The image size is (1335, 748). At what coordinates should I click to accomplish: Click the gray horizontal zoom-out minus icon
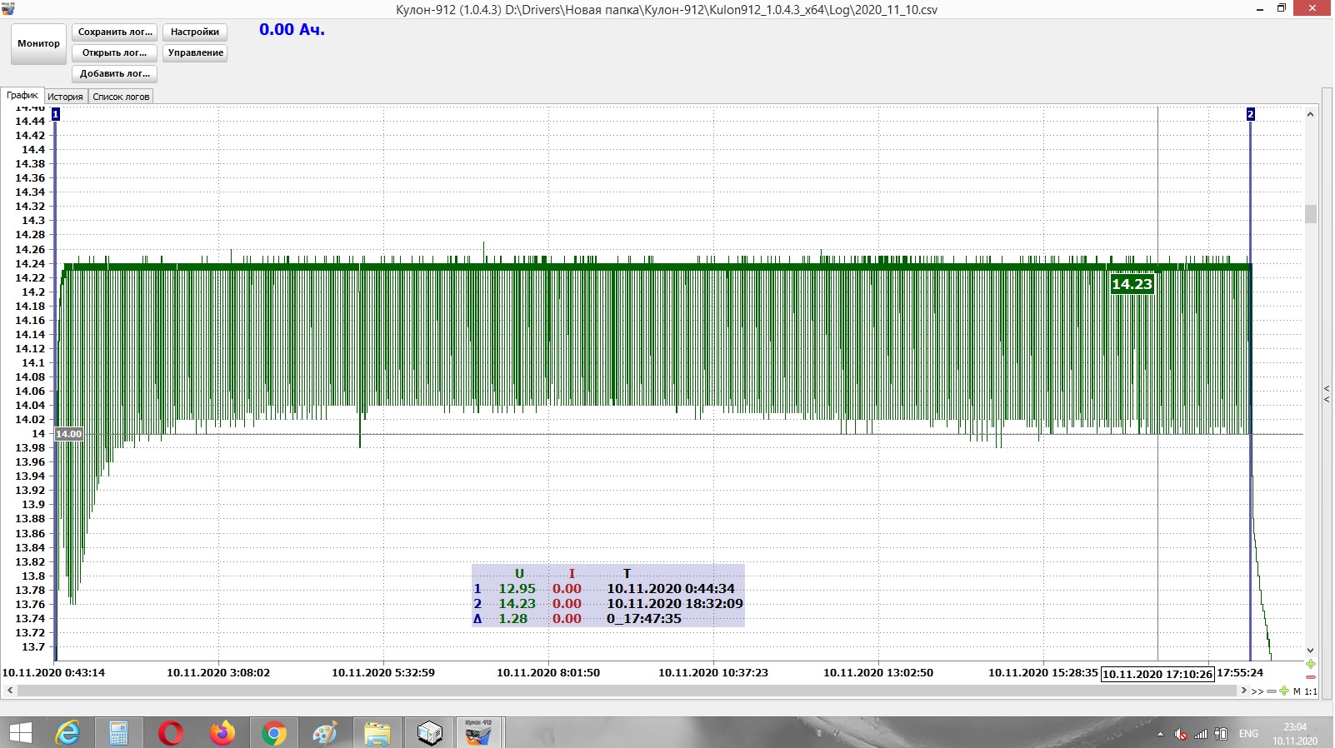coord(1271,691)
